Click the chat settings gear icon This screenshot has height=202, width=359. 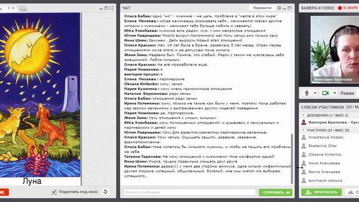coord(279,8)
